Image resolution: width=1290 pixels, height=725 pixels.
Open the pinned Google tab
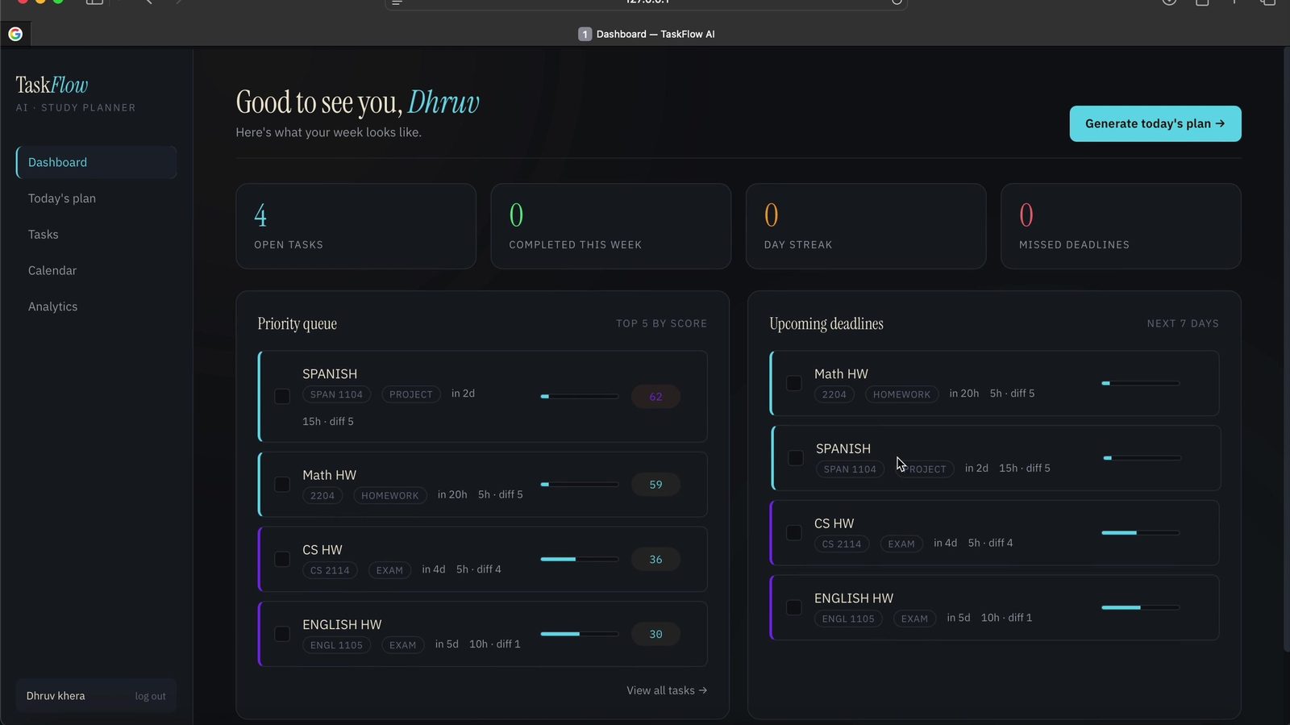click(15, 34)
